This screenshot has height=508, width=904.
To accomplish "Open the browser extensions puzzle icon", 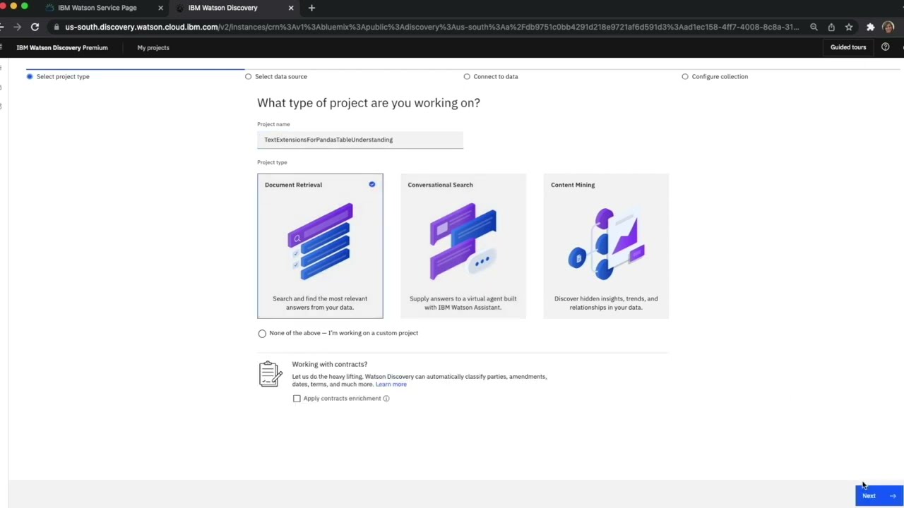I will point(870,27).
